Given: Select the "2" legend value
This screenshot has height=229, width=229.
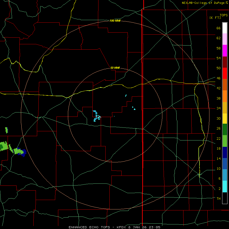Looking at the screenshot, I should tap(219, 189).
